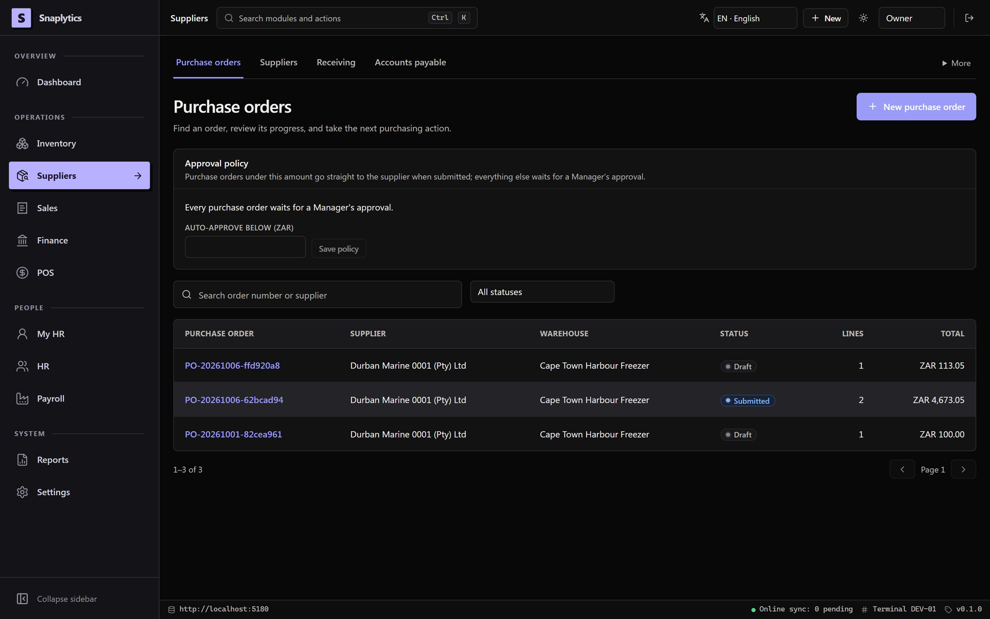Focus the Search order number or supplier box
990x619 pixels.
(317, 295)
